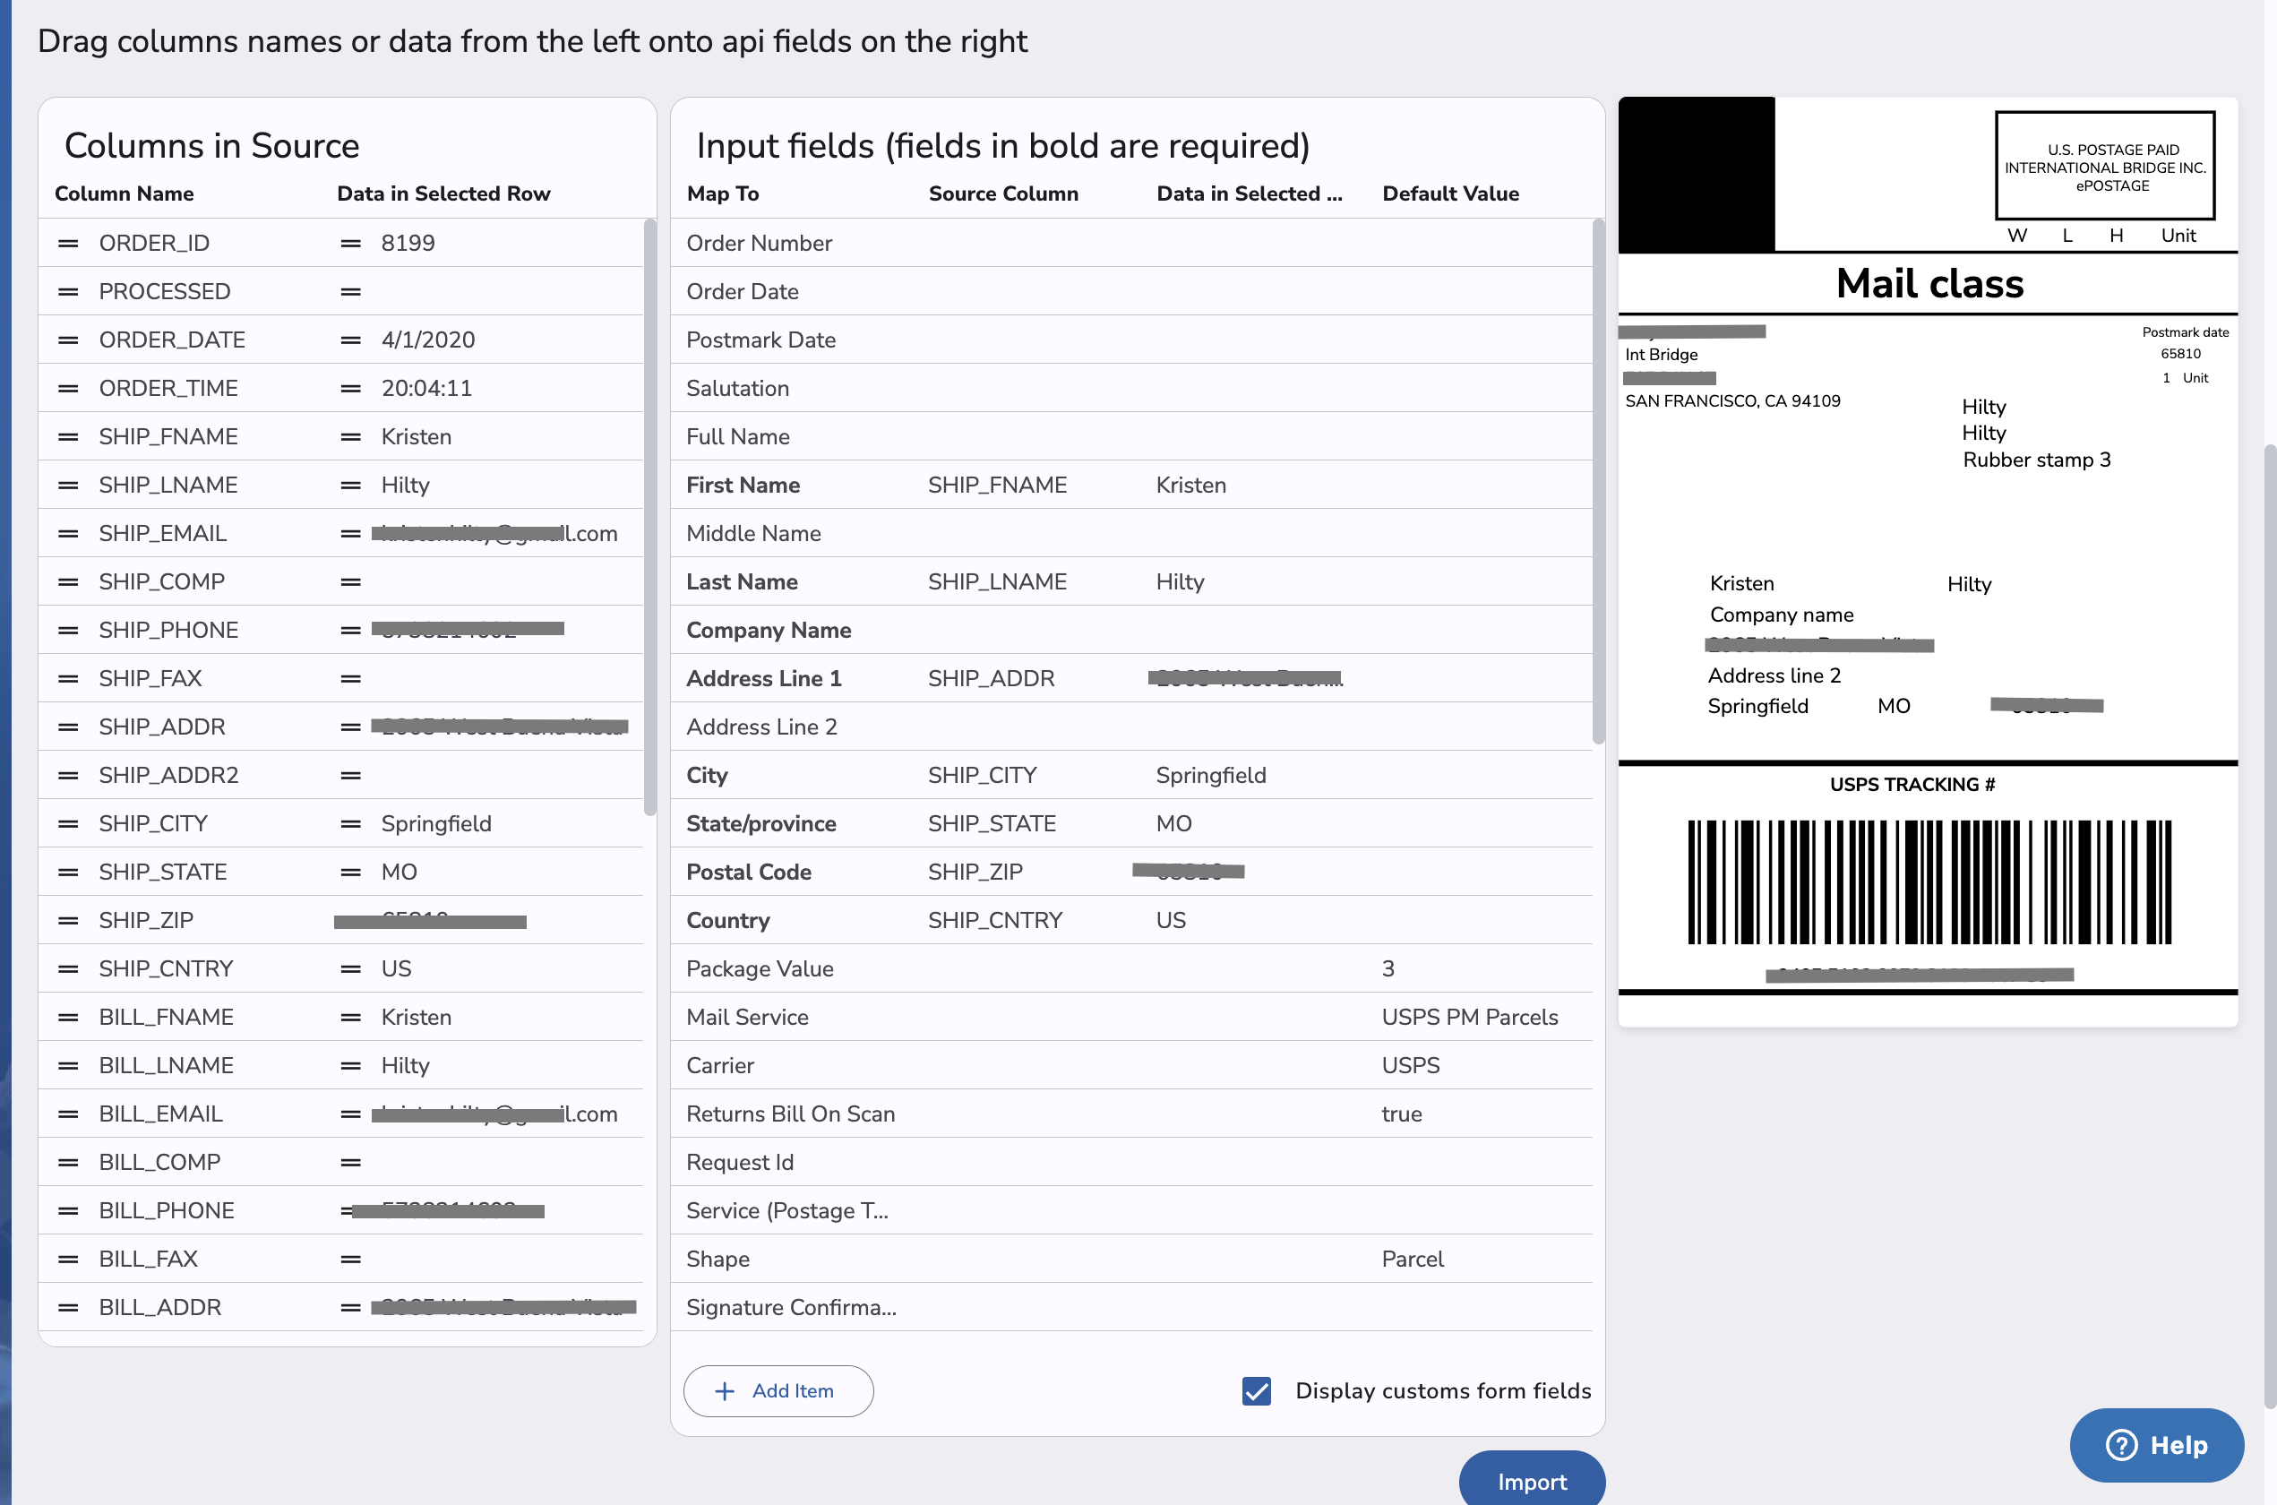Image resolution: width=2277 pixels, height=1505 pixels.
Task: Click the USPS tracking barcode on the label
Action: 1927,881
